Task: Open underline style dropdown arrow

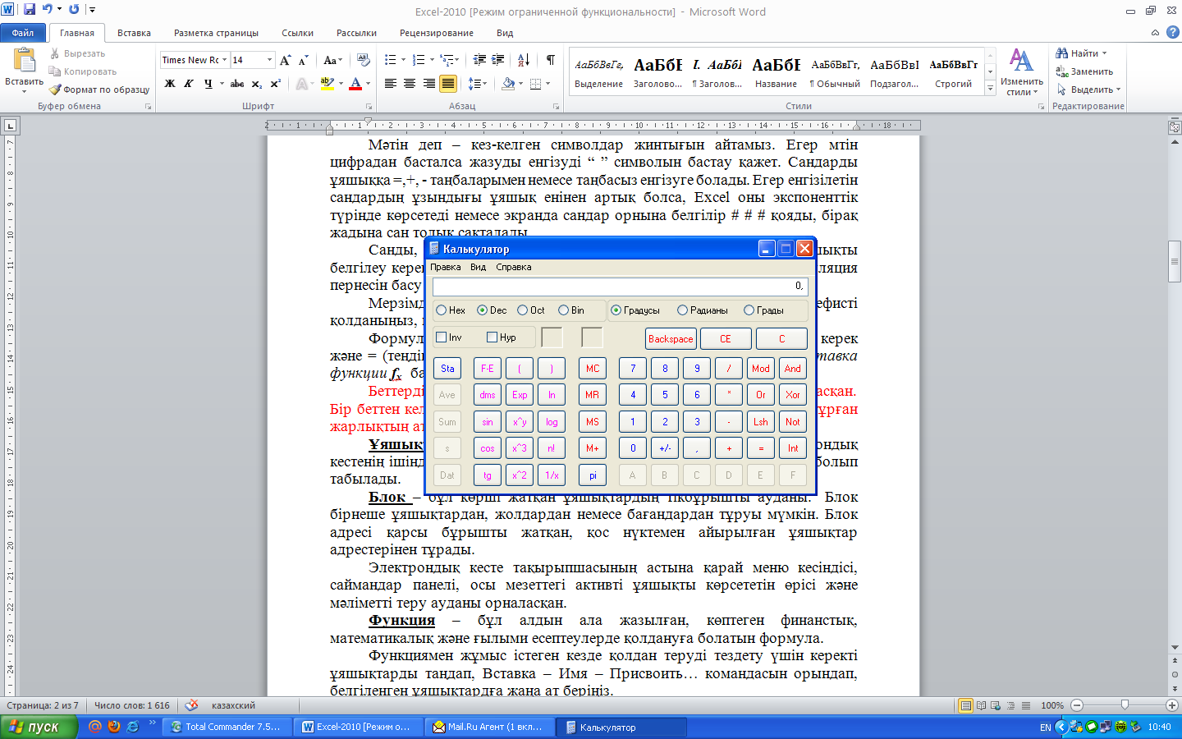Action: [x=222, y=84]
